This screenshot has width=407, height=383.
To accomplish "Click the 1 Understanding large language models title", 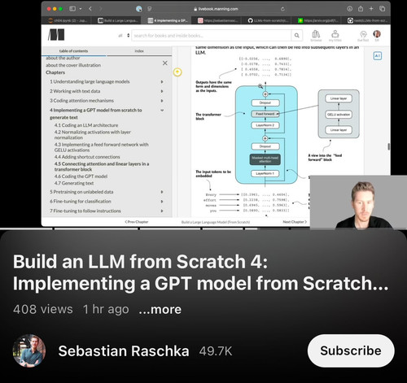I will click(90, 81).
